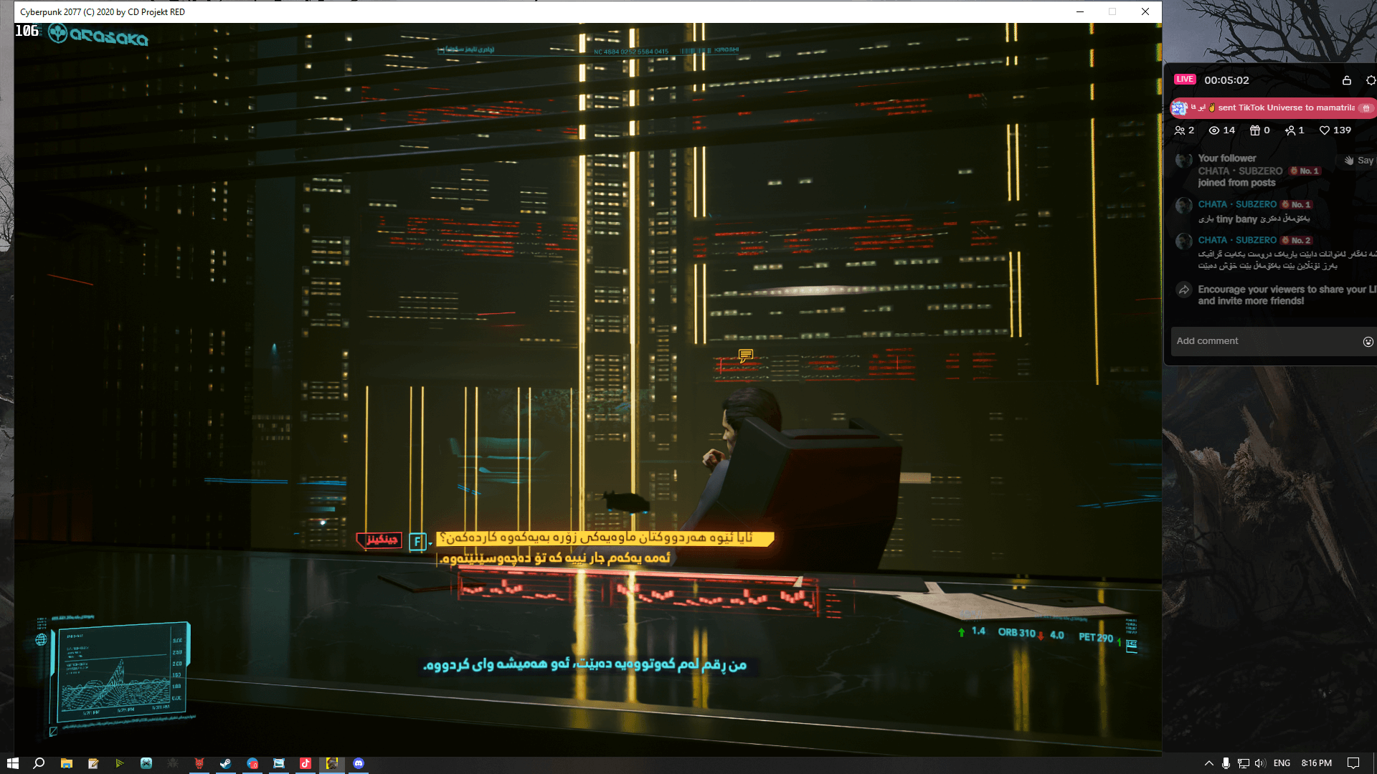Click the heart icon showing 139 likes
The height and width of the screenshot is (774, 1377).
pyautogui.click(x=1325, y=130)
